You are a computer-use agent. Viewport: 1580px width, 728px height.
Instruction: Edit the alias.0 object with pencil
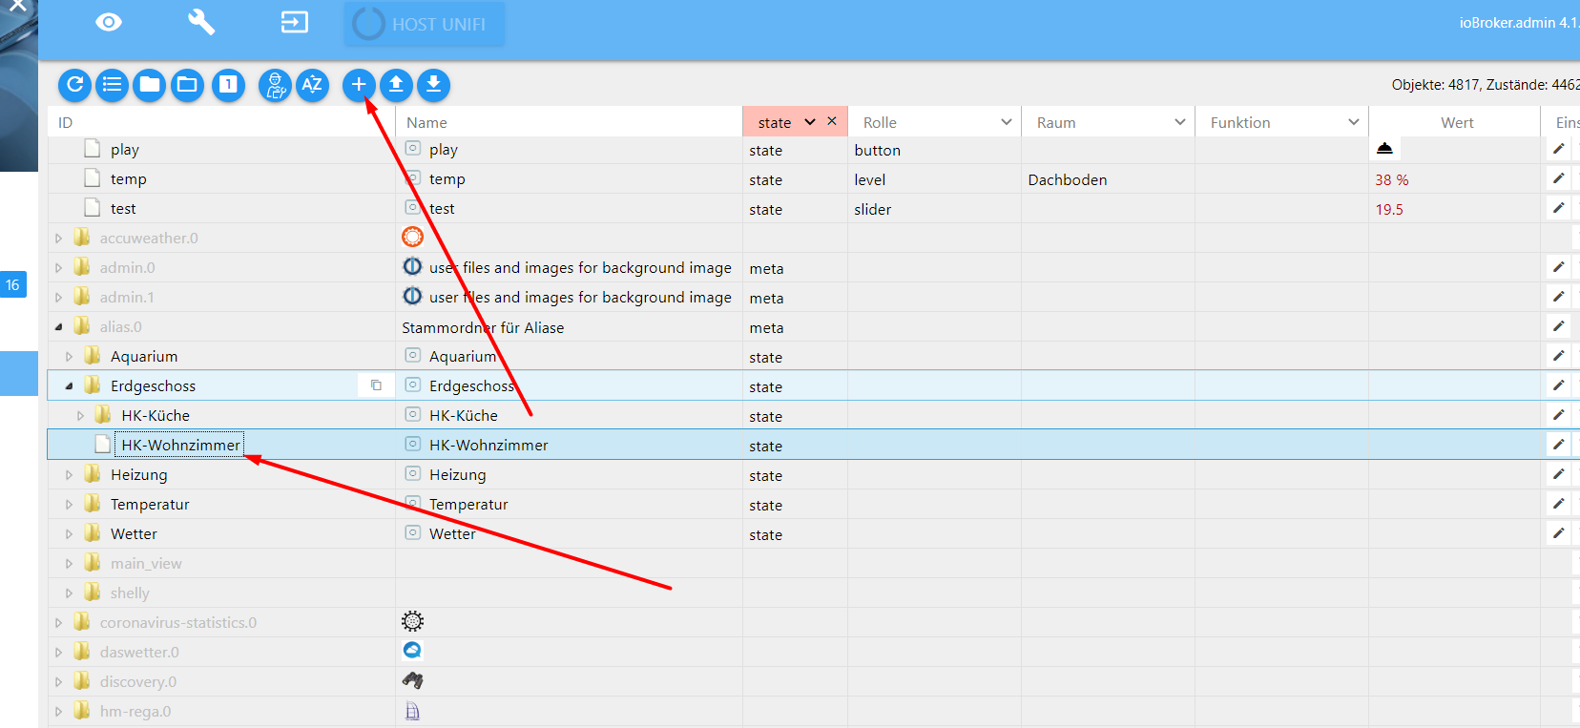coord(1558,326)
